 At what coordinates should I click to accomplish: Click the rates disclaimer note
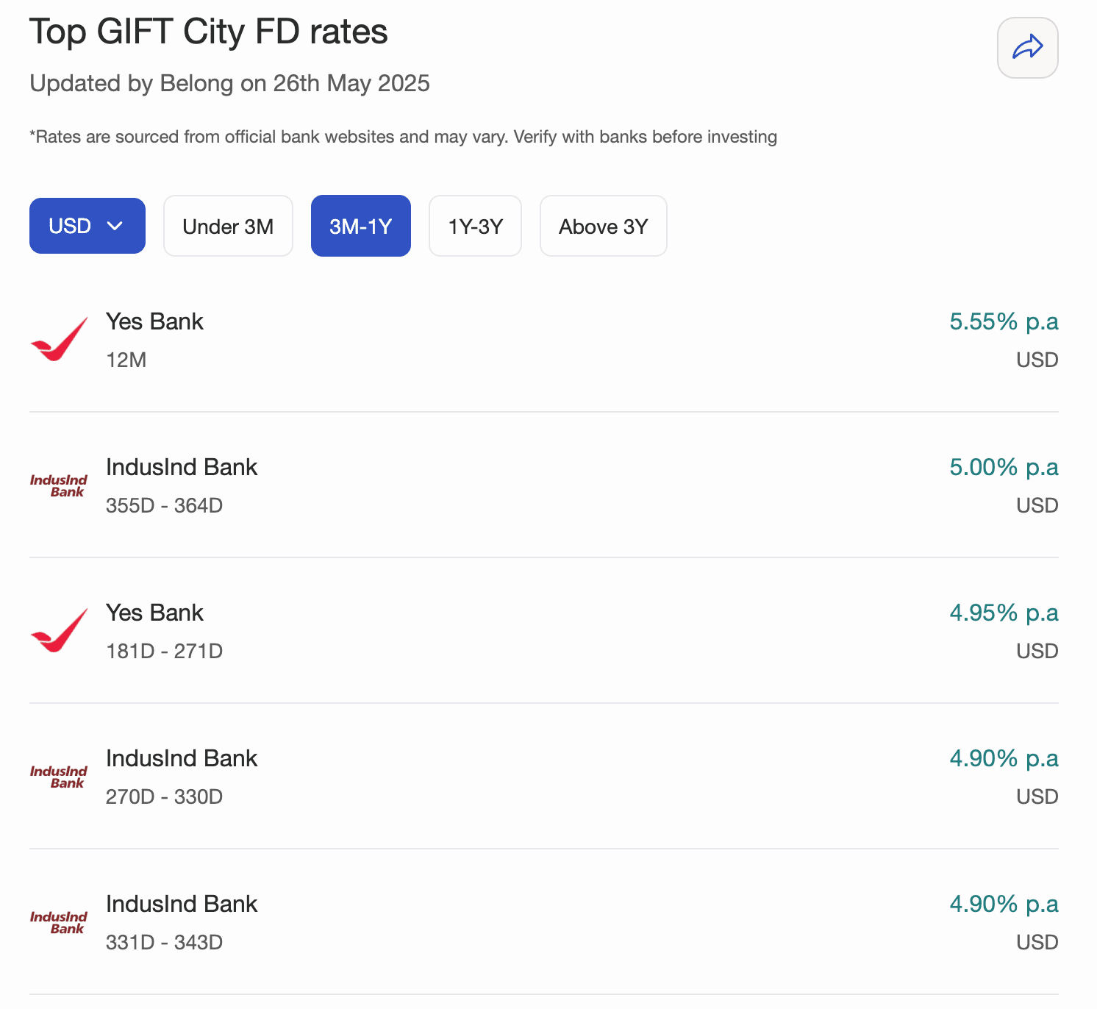click(403, 137)
